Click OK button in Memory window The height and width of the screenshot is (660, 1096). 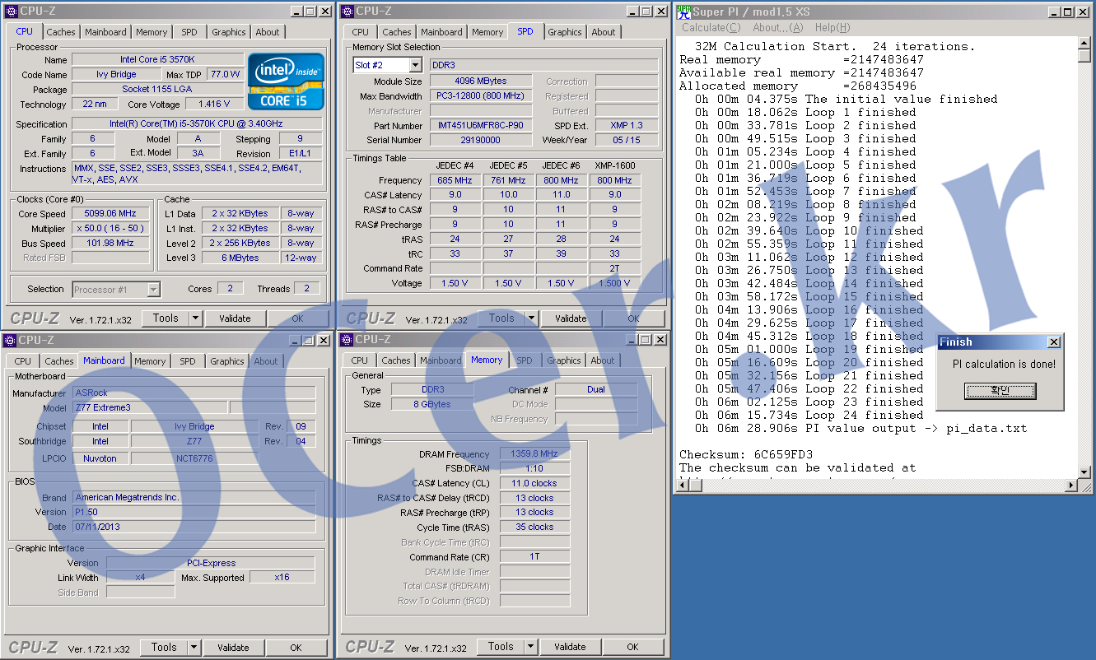(x=632, y=647)
